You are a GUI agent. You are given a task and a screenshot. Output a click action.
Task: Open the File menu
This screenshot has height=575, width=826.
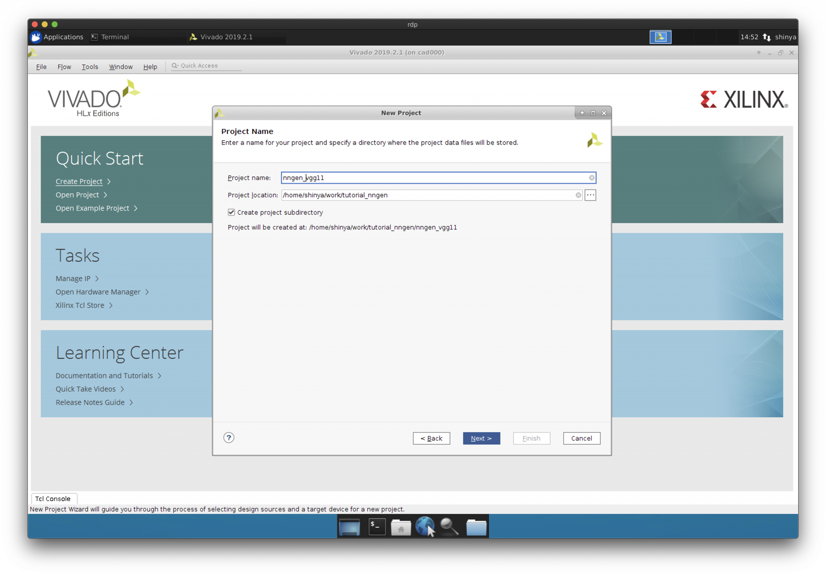(x=41, y=67)
